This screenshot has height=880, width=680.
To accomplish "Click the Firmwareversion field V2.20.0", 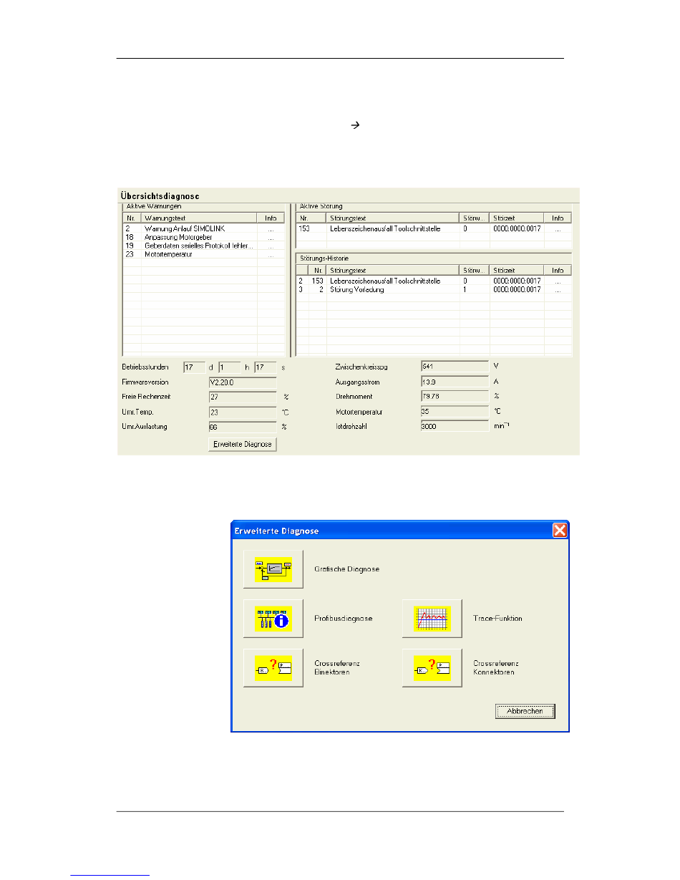I will coord(242,382).
